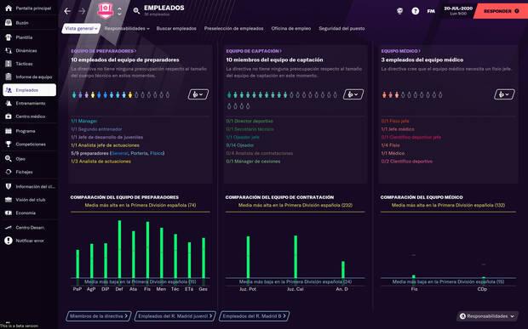Click football icon in top bar

399,11
